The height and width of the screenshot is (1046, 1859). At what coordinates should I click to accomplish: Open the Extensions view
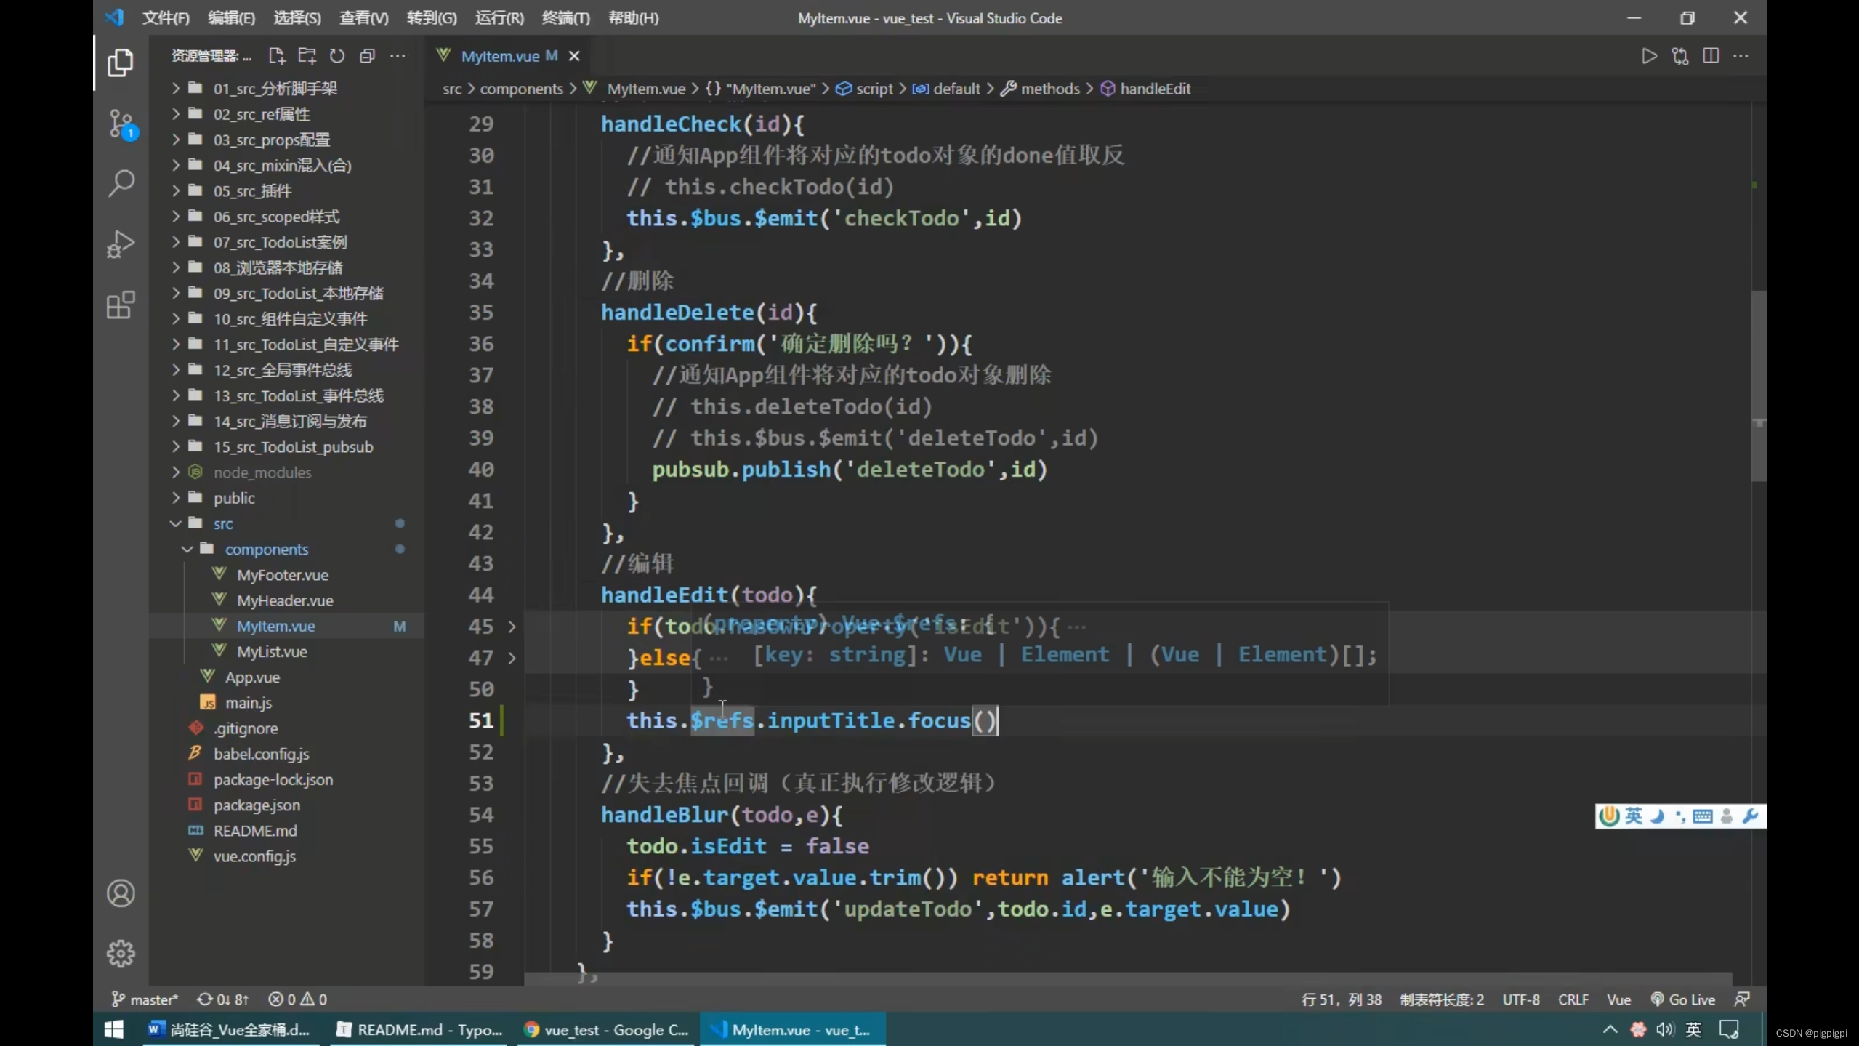[x=121, y=305]
